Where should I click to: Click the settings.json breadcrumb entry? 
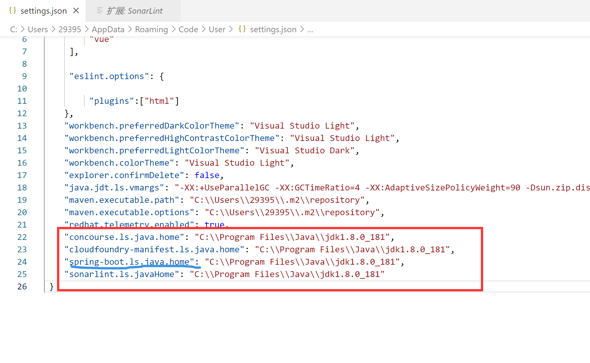pos(273,29)
